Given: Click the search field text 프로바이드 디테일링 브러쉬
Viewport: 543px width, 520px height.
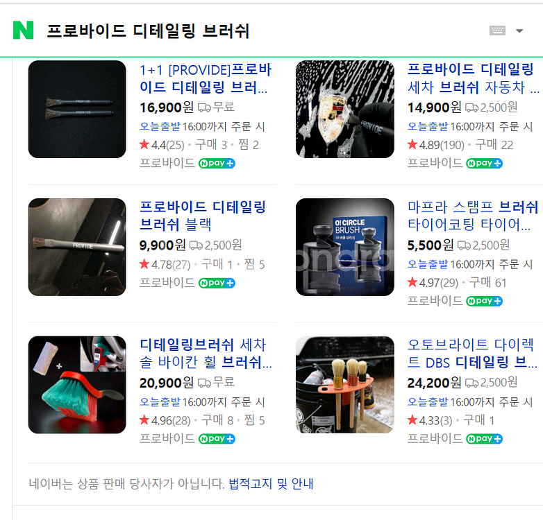Looking at the screenshot, I should pos(148,31).
